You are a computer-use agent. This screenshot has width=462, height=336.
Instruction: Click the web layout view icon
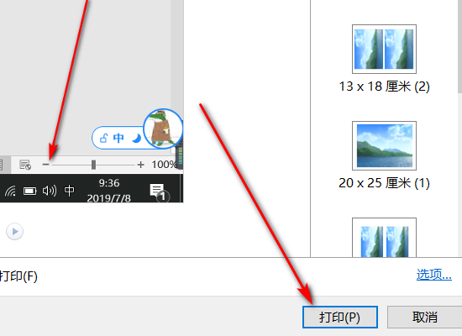tap(25, 165)
